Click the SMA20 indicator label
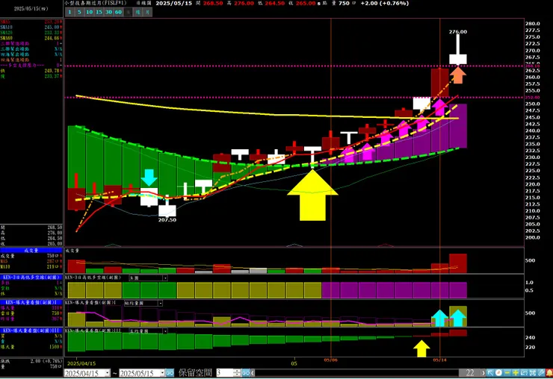The image size is (553, 379). (6, 32)
